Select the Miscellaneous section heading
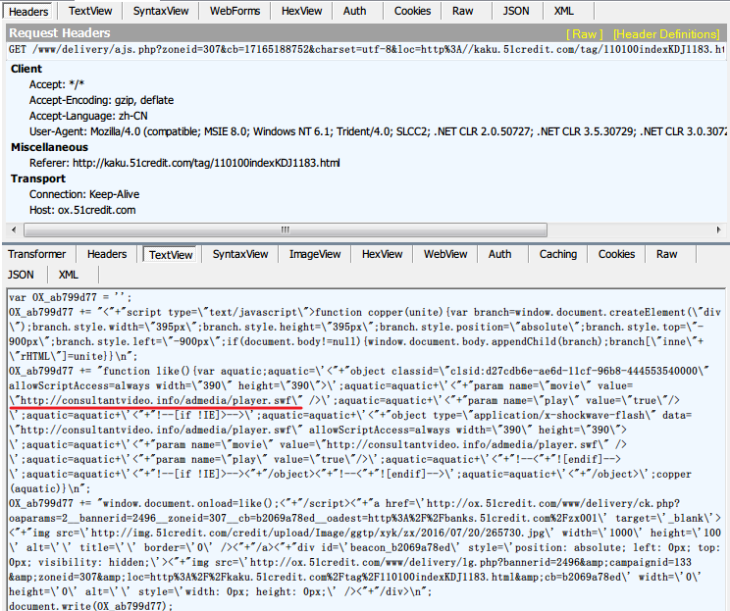 point(49,147)
